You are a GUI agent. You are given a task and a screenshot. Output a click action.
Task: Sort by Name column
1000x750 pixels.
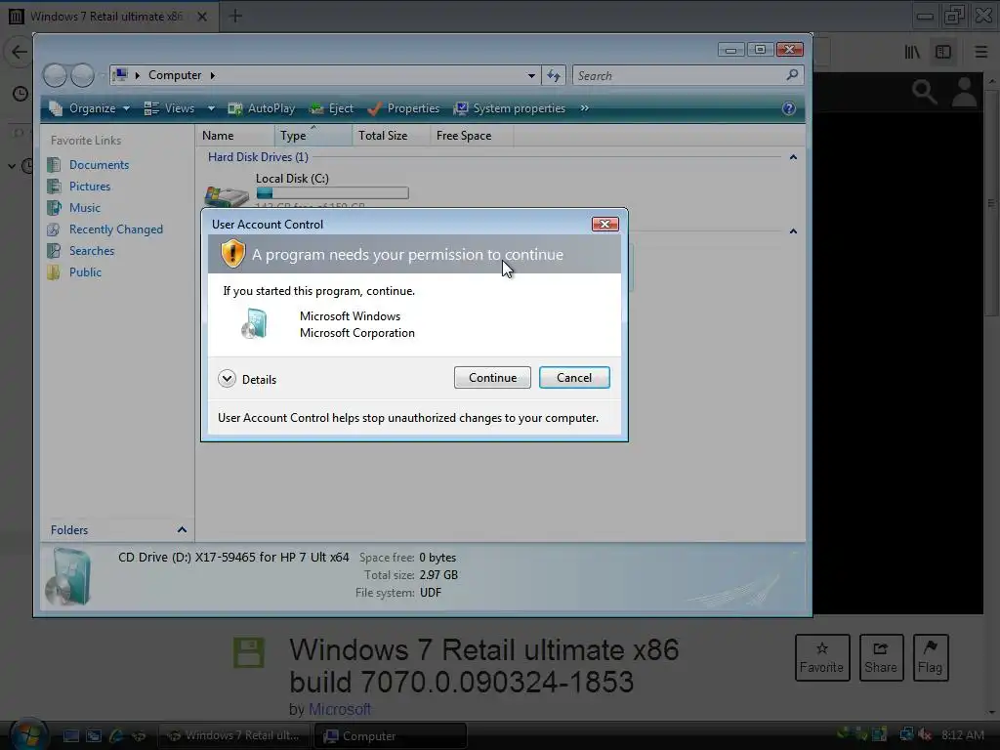click(x=234, y=135)
